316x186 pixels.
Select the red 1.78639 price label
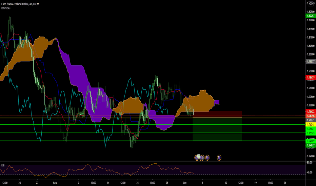(x=311, y=77)
